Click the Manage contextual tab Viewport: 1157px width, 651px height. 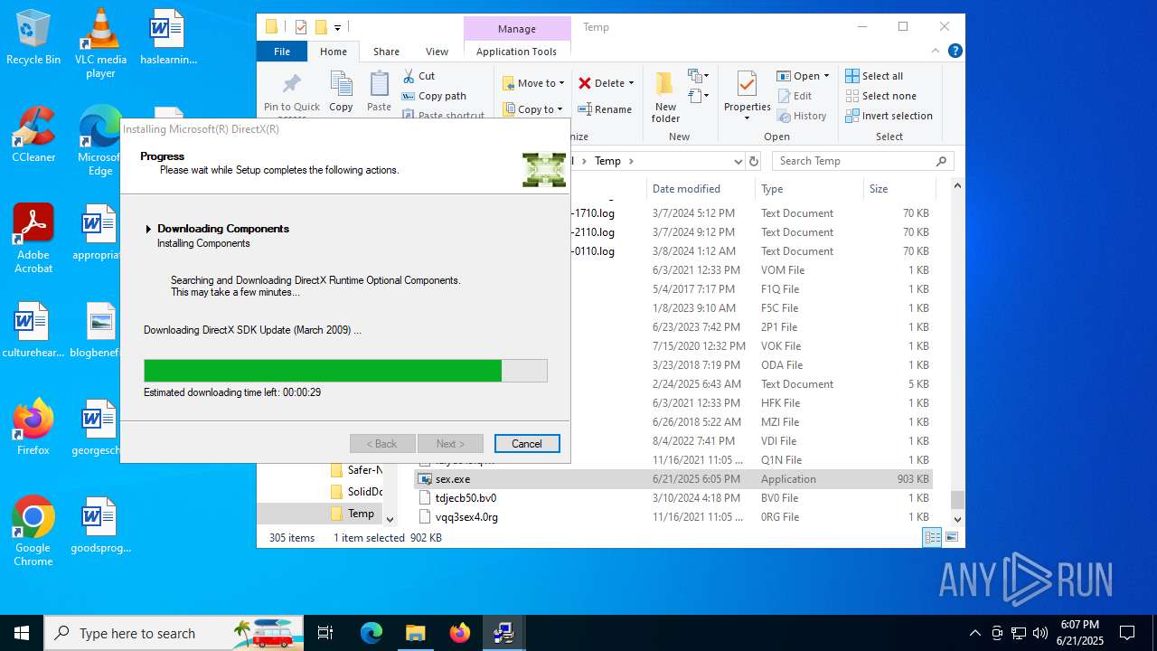point(517,29)
